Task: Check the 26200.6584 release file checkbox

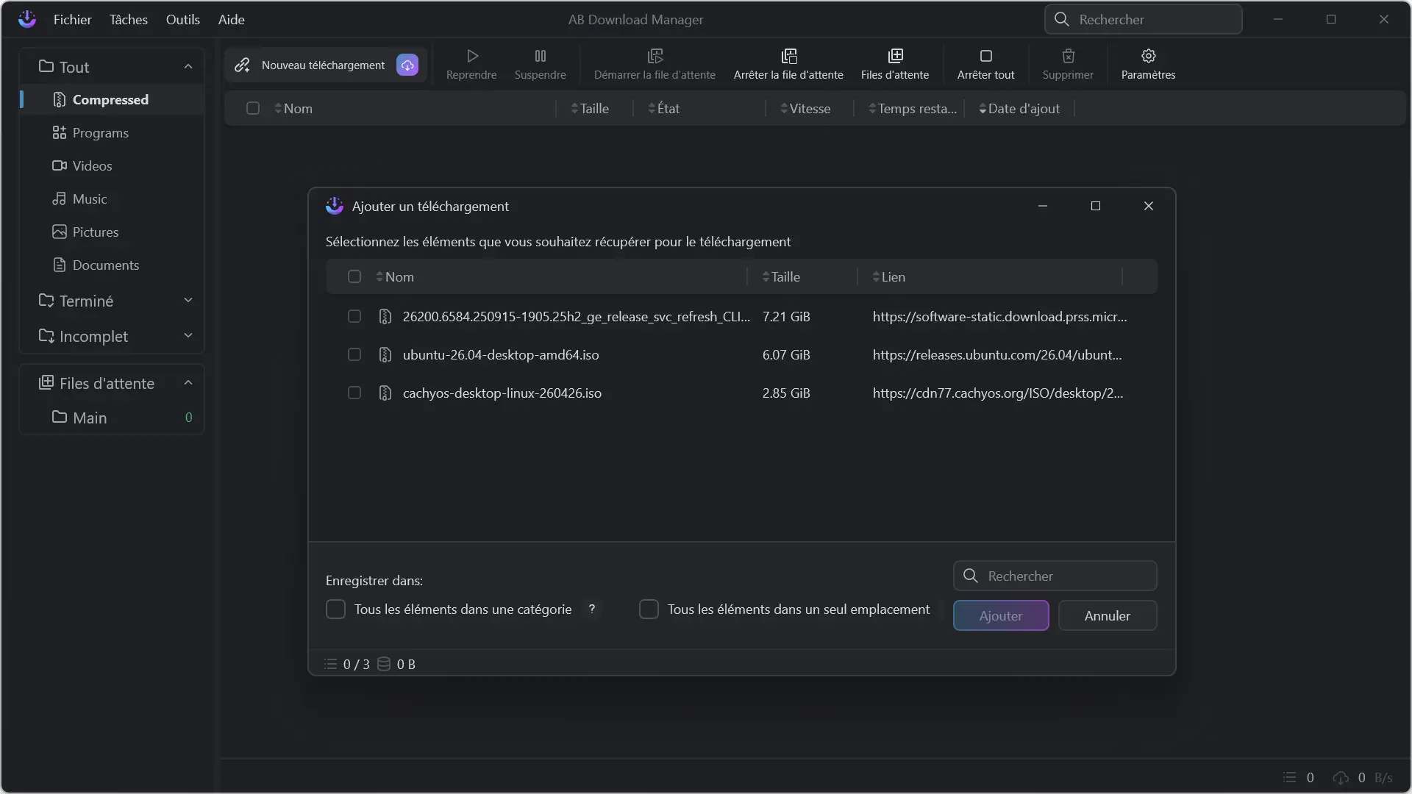Action: click(354, 316)
